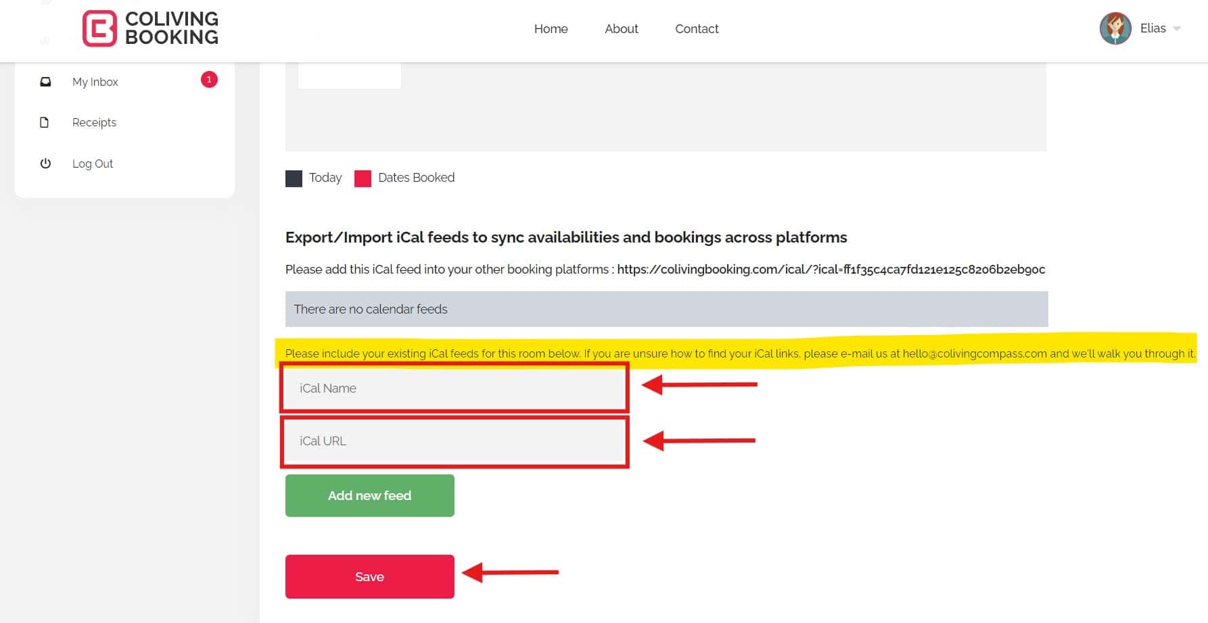Image resolution: width=1208 pixels, height=623 pixels.
Task: Focus the iCal URL input field
Action: tap(454, 441)
